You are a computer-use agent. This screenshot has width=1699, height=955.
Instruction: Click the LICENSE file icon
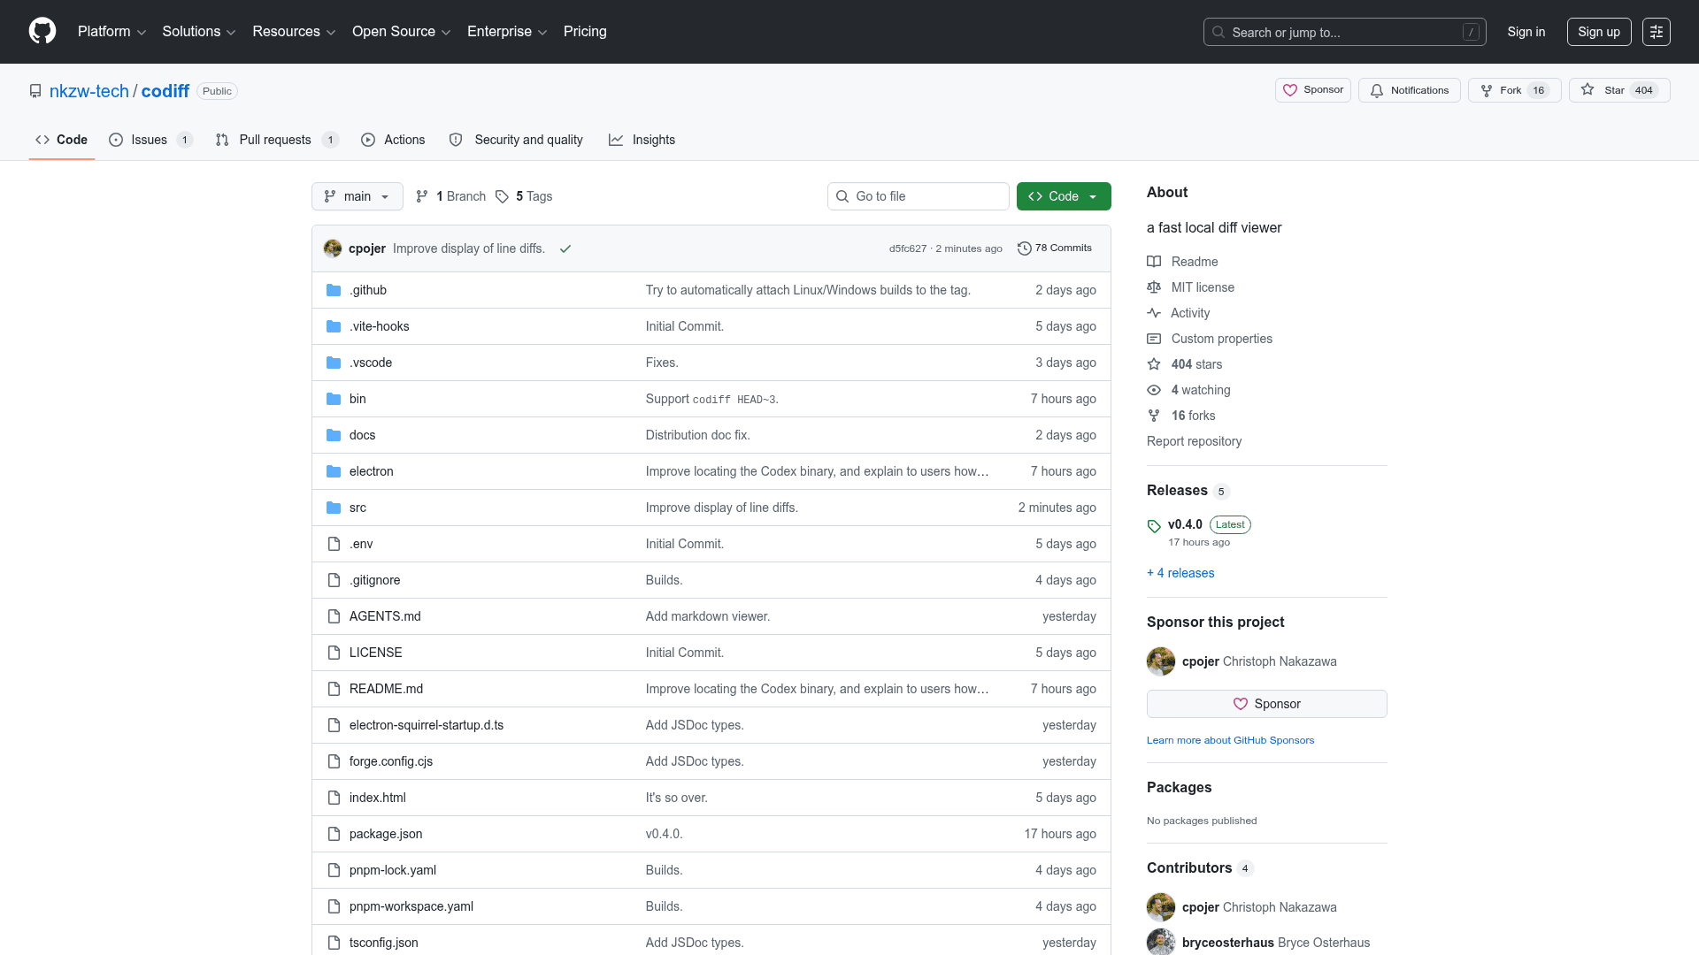[x=334, y=653]
